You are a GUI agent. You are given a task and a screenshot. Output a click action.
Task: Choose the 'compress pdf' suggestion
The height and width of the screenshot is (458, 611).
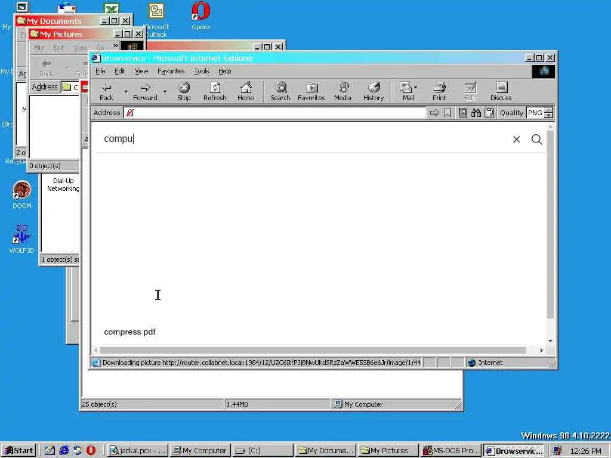129,332
